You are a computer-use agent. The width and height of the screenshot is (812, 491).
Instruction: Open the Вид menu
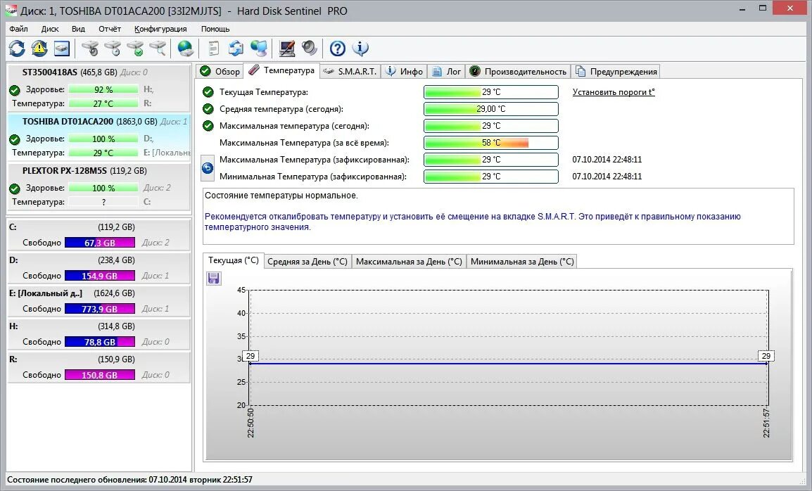coord(78,29)
